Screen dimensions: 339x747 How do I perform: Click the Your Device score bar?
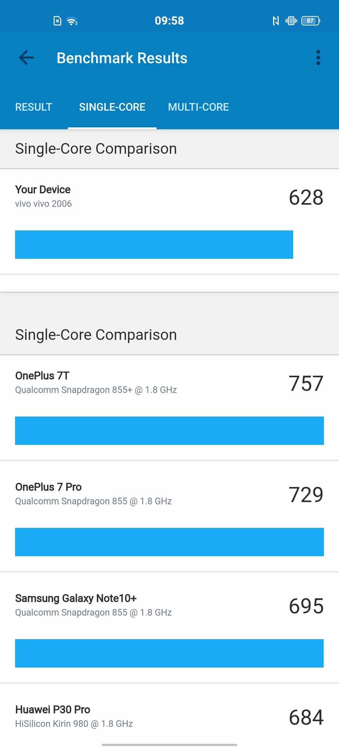154,245
